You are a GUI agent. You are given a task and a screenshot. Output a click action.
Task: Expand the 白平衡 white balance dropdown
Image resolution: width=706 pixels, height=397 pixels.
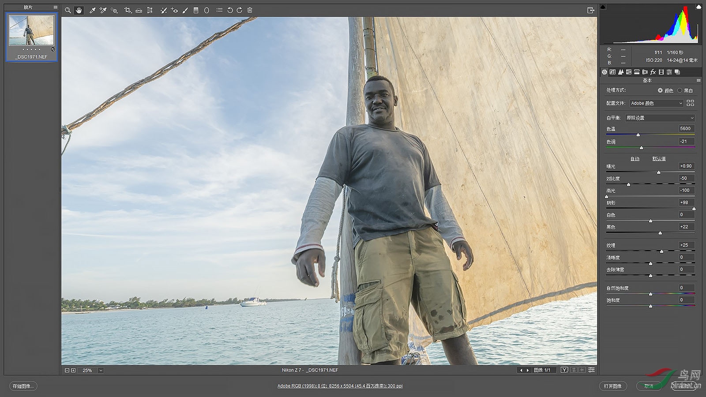[660, 118]
